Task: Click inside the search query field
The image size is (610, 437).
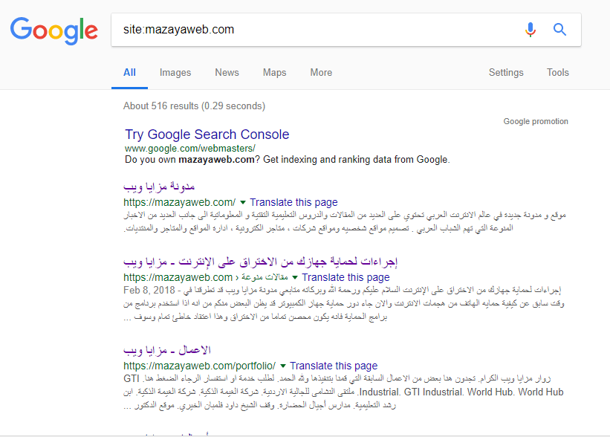Action: click(x=312, y=30)
